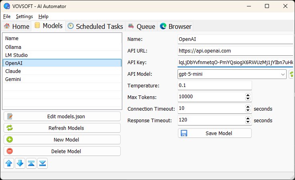Move selected model up with blue up arrow
The width and height of the screenshot is (295, 180).
(9, 163)
